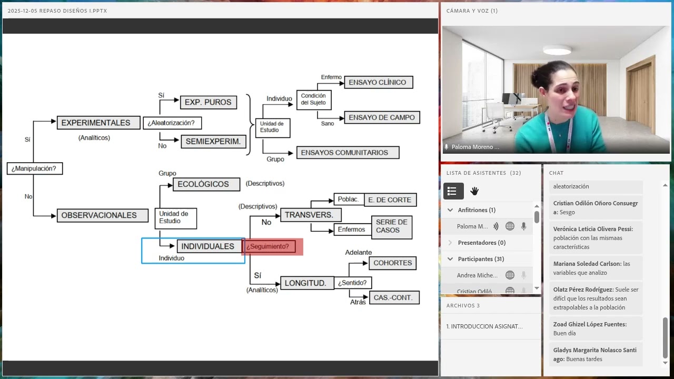
Task: Click the LONGITUD. box on the slide
Action: (x=307, y=283)
